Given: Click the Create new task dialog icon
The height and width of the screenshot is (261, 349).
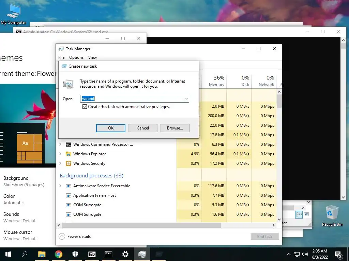Looking at the screenshot, I should tap(64, 66).
